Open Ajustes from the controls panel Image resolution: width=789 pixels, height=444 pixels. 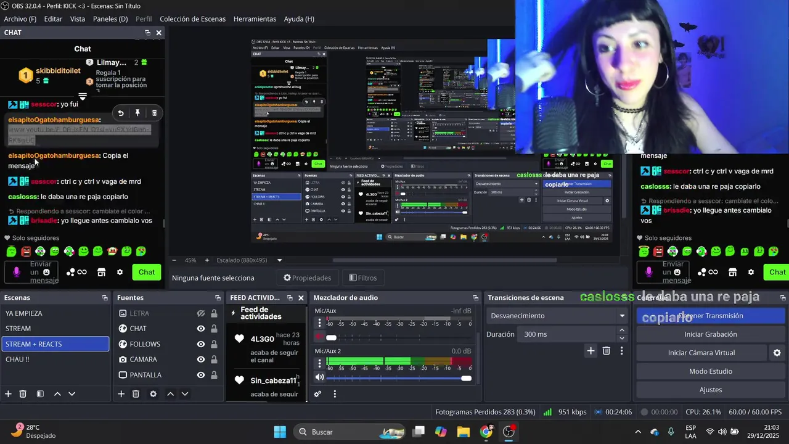tap(711, 390)
